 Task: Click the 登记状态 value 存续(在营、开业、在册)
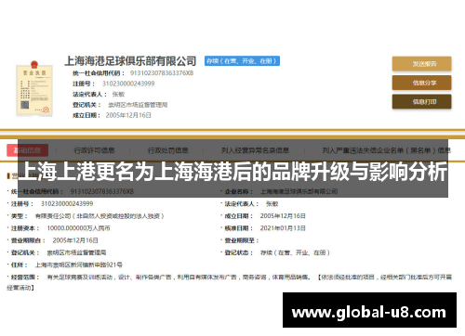[295, 252]
